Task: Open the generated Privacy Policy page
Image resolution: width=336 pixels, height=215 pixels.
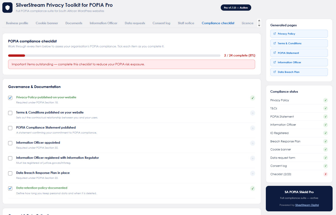Action: point(299,34)
